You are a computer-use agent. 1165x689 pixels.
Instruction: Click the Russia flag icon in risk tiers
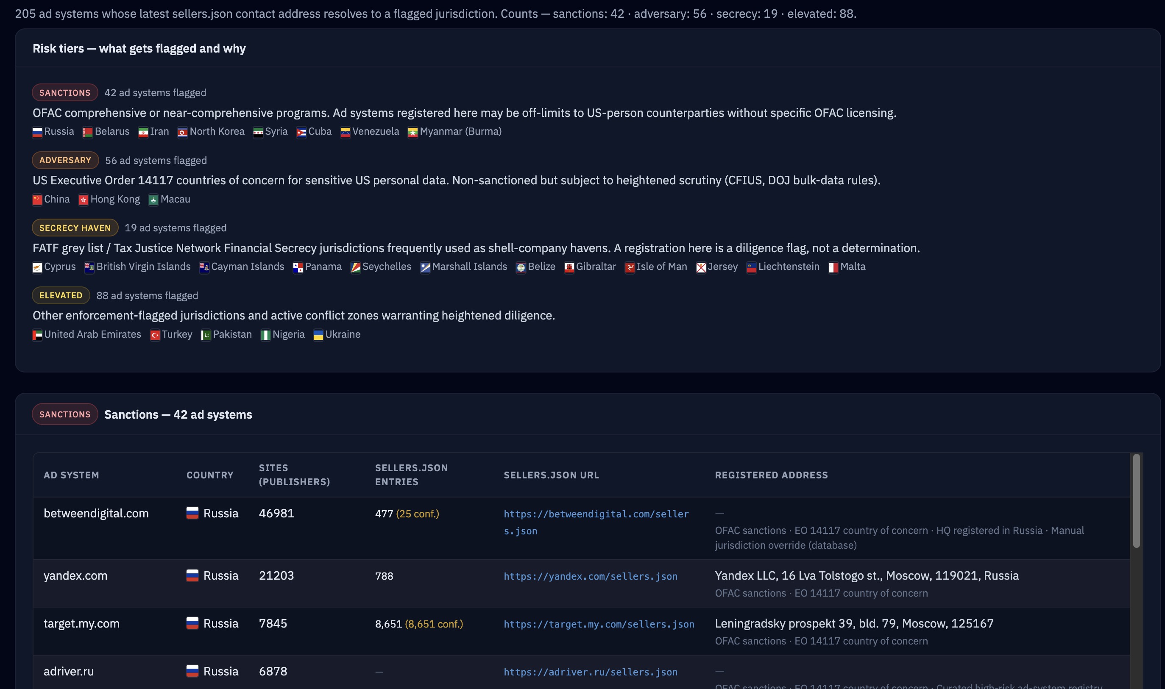coord(37,132)
